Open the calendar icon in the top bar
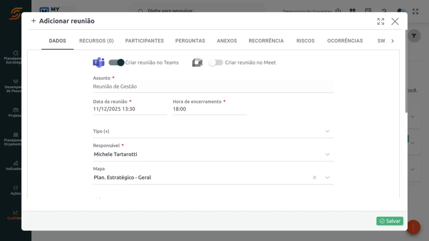Viewport: 429px width, 241px height. pos(368,11)
